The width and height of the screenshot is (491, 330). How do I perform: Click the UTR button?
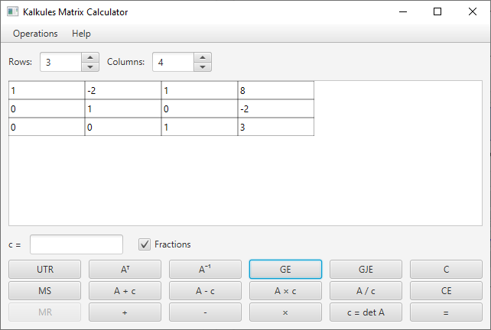[45, 270]
